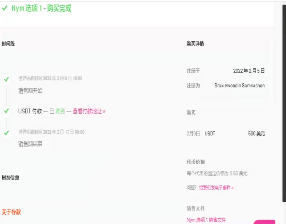Click the 销售期开始 timeline entry
Screen dimensions: 286x224
click(30, 90)
